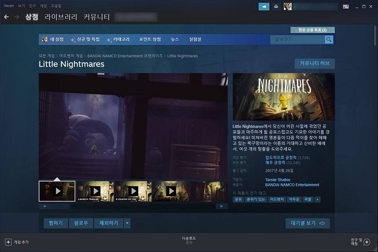The image size is (378, 252).
Task: Click the arrow icon in 대기열 보기
Action: [322, 223]
